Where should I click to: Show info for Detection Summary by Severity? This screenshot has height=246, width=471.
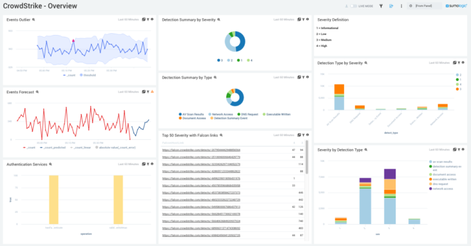(x=307, y=20)
